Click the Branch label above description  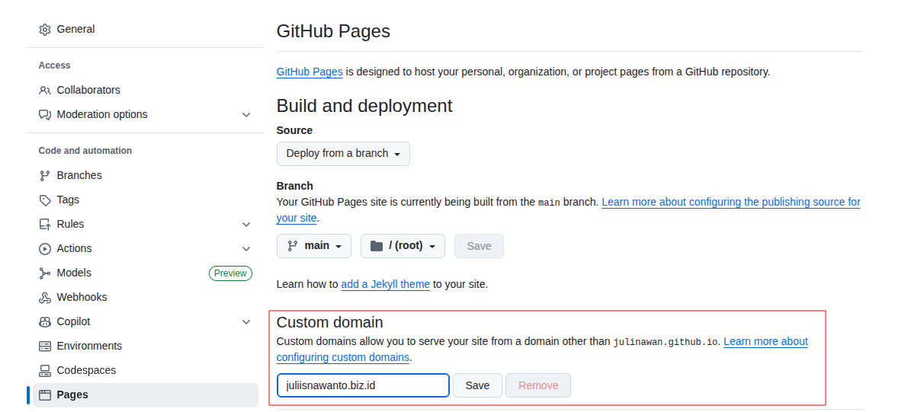(x=295, y=186)
